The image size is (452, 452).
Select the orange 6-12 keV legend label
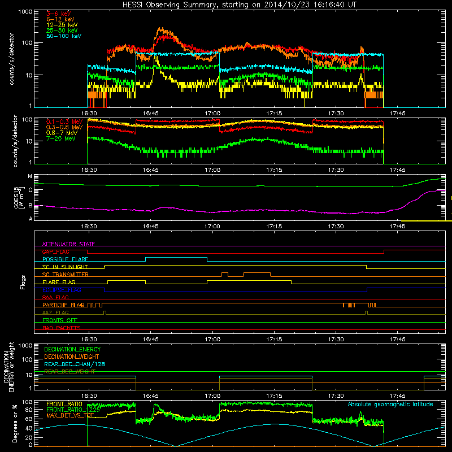coord(60,19)
